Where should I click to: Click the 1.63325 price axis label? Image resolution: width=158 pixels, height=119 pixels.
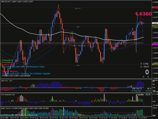point(155,38)
